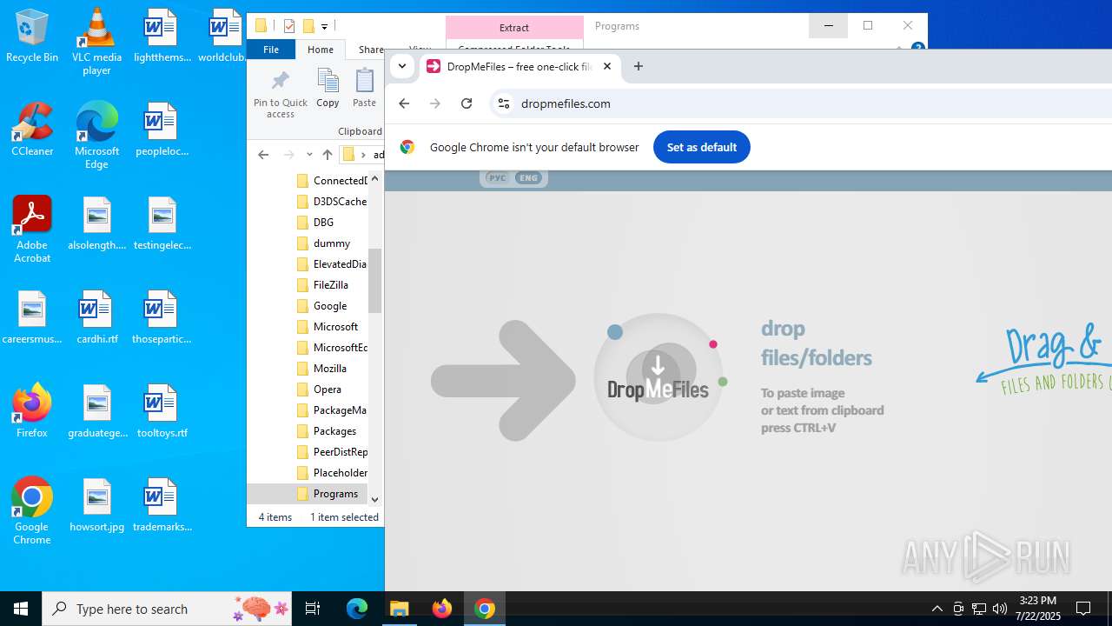The width and height of the screenshot is (1112, 626).
Task: Select the Google folder
Action: pos(331,306)
